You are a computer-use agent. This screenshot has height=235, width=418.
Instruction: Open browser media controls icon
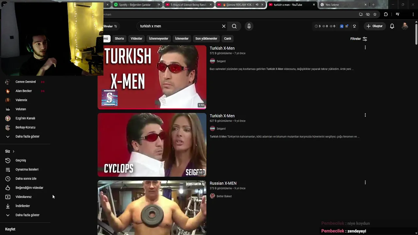[x=397, y=14]
